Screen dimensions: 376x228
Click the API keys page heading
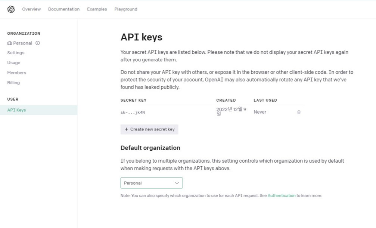click(x=142, y=37)
